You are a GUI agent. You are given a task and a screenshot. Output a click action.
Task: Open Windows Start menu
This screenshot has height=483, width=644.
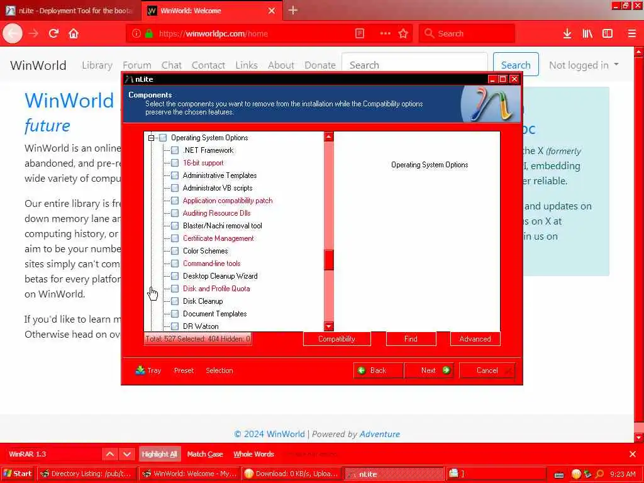point(18,474)
